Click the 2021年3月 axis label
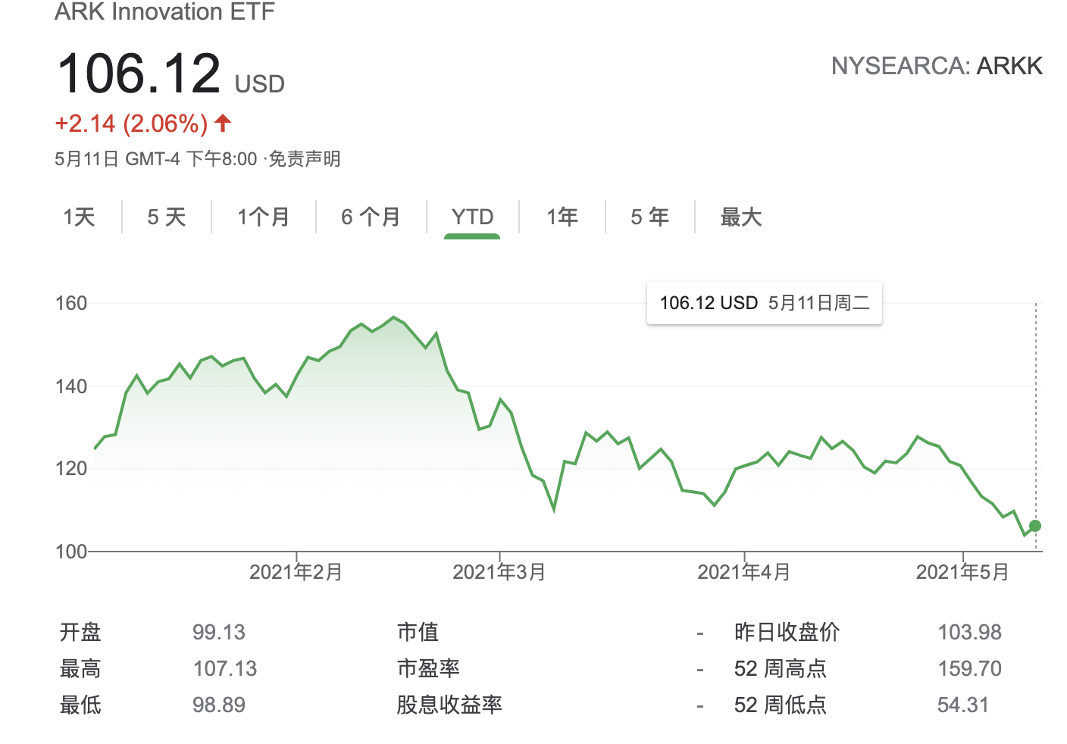 [x=499, y=572]
